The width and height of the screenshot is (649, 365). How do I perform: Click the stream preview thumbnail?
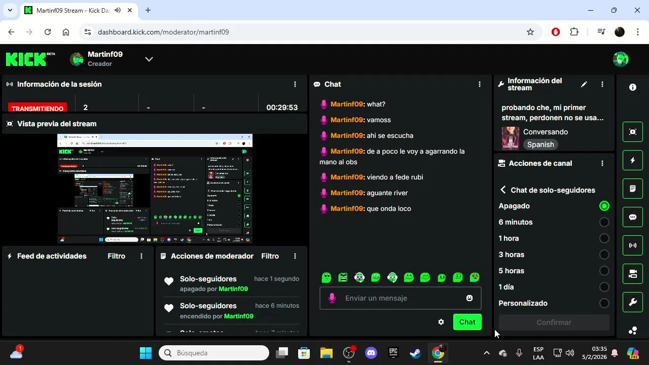[155, 189]
